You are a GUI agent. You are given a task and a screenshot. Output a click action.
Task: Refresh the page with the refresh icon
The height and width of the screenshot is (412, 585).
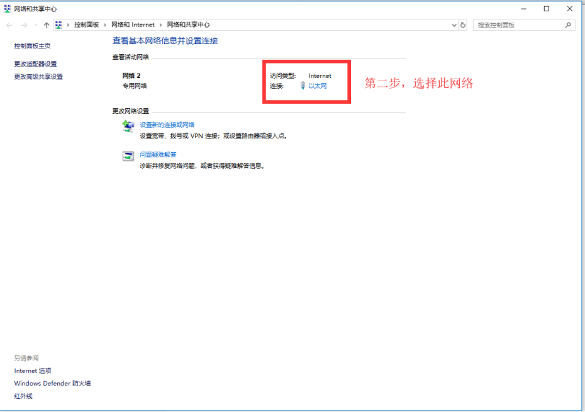(462, 25)
